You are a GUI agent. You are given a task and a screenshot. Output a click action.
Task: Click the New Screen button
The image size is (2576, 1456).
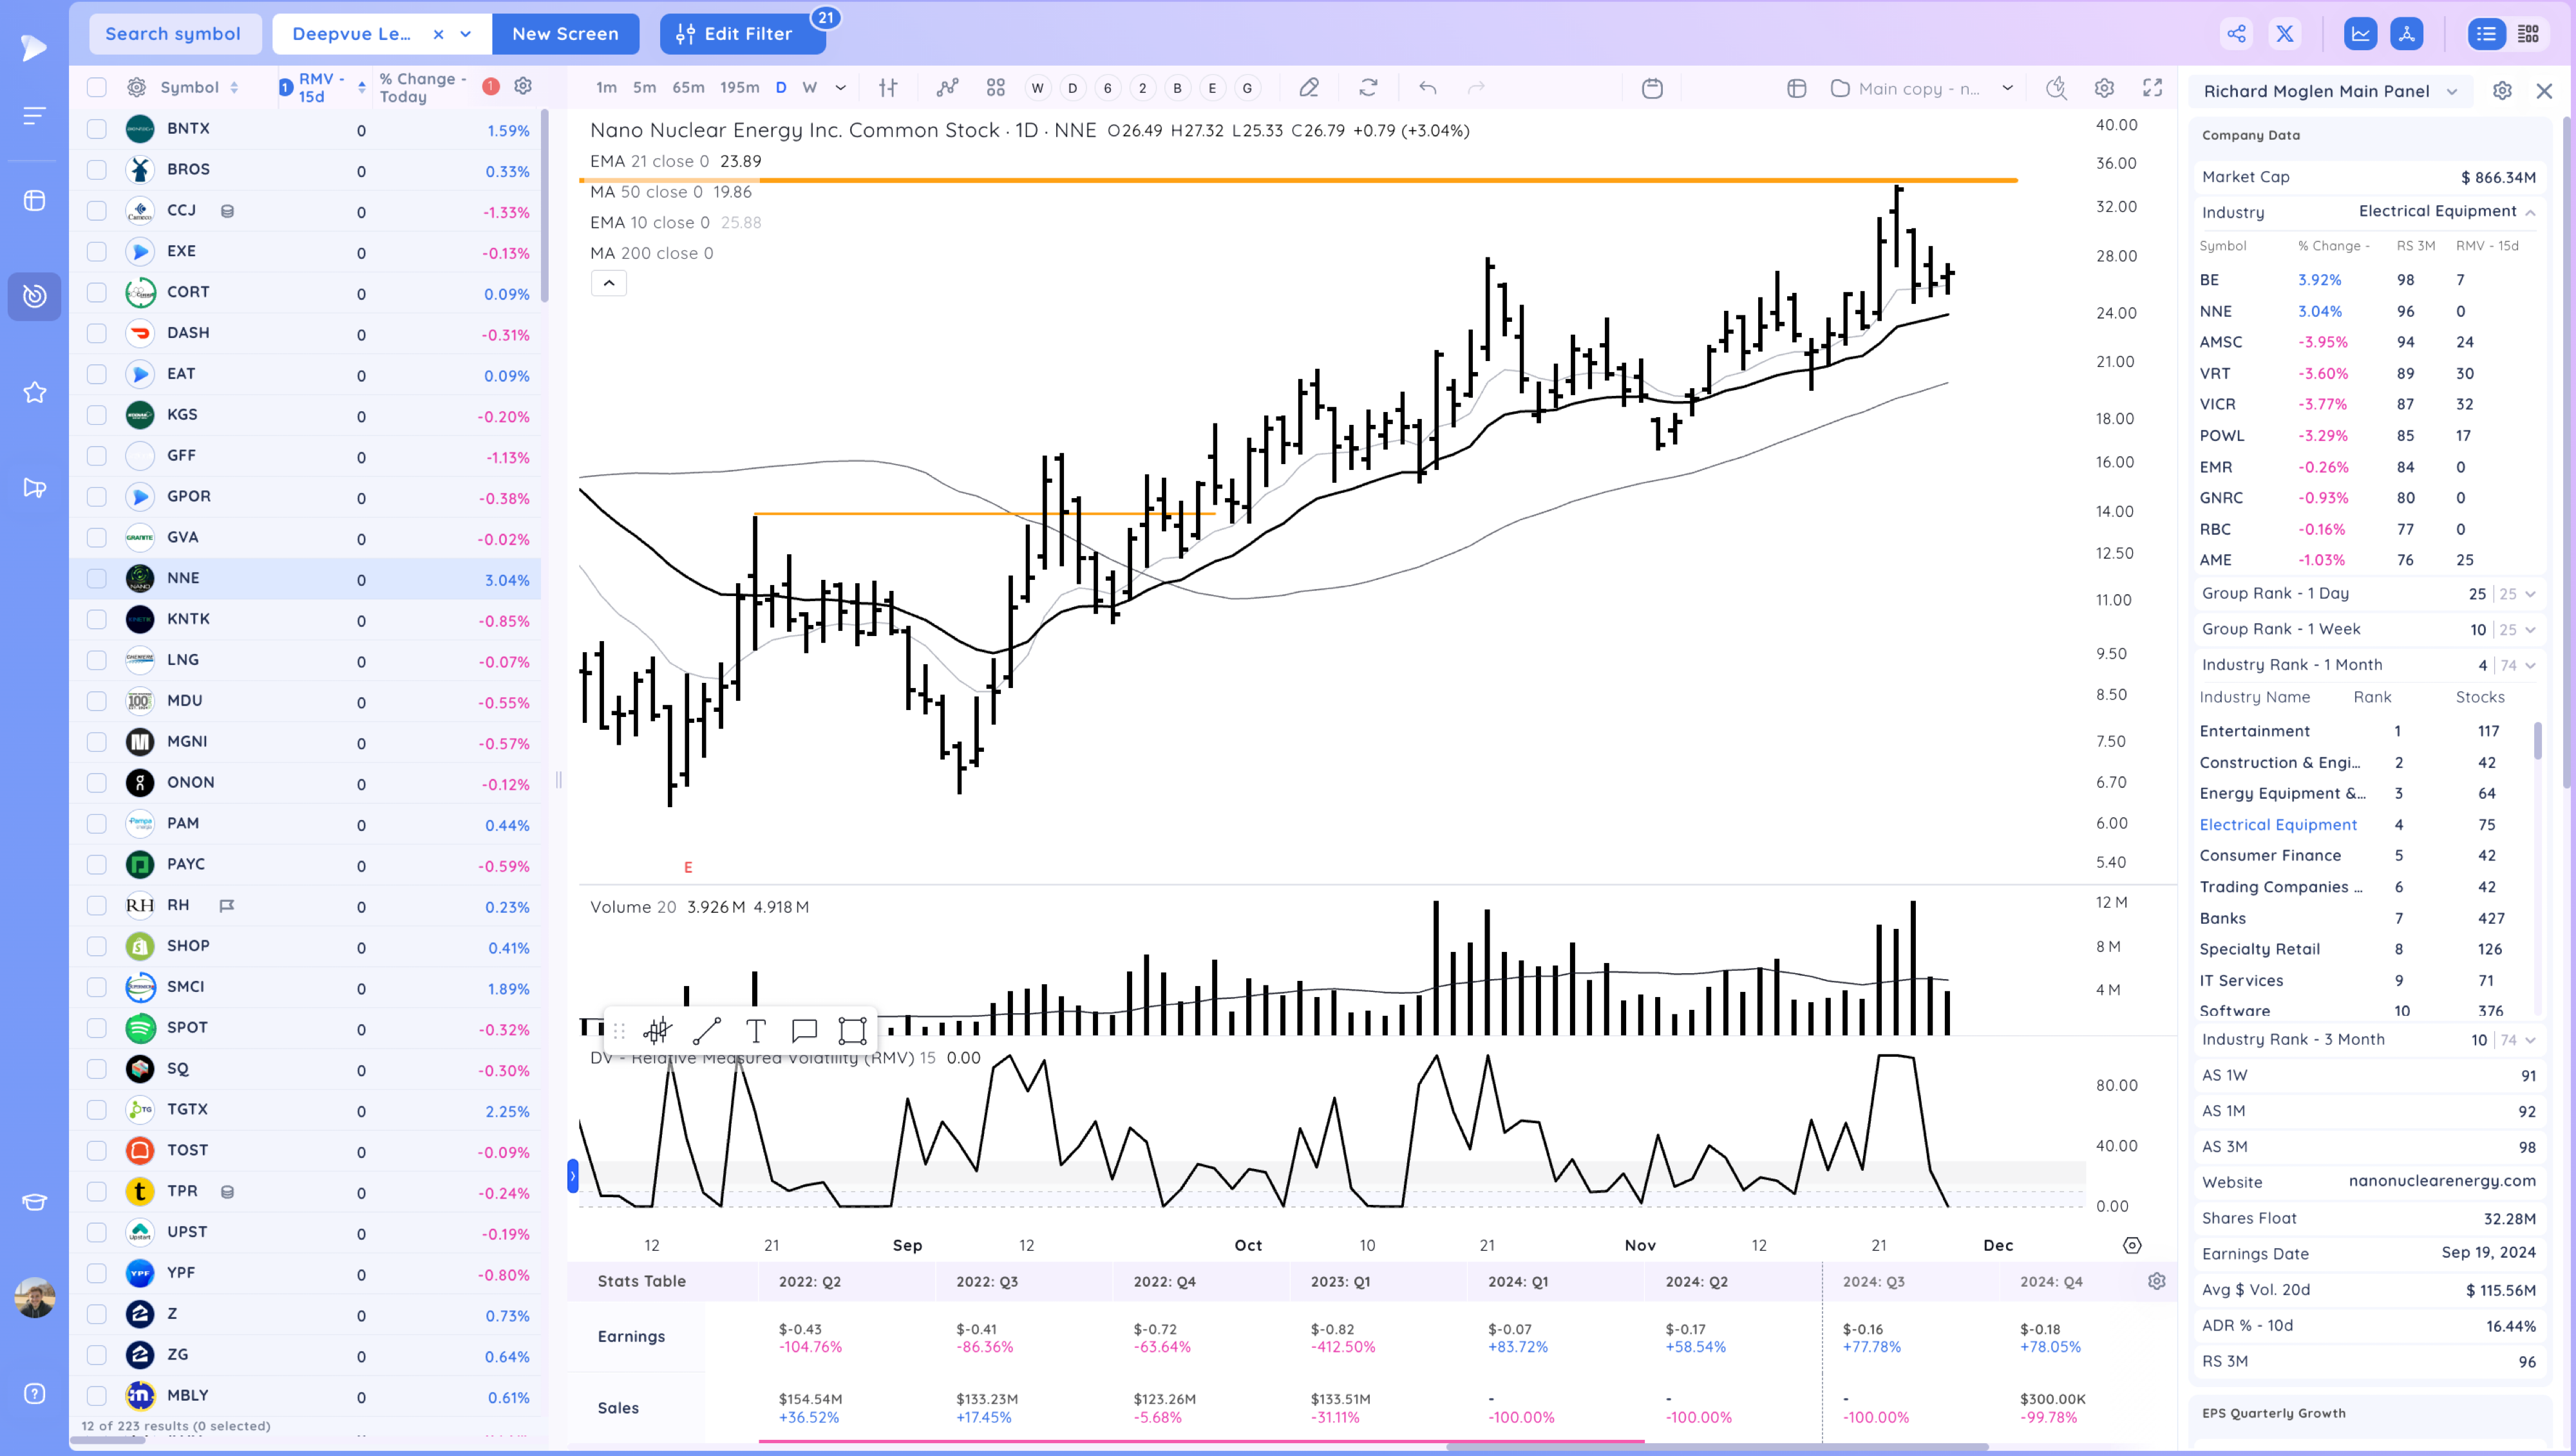pos(565,34)
